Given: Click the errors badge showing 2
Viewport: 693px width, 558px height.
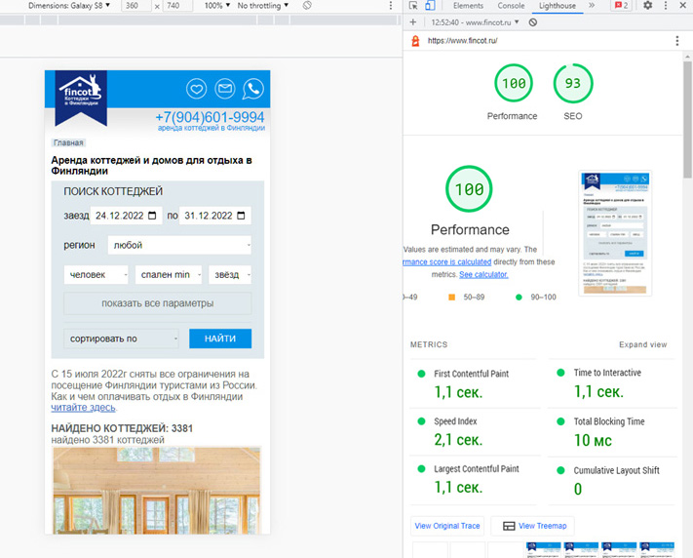Looking at the screenshot, I should point(621,6).
